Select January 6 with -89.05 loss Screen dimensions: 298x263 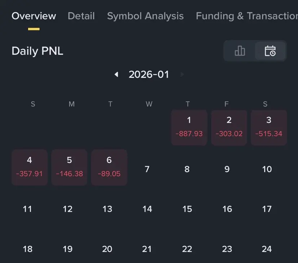pos(109,167)
